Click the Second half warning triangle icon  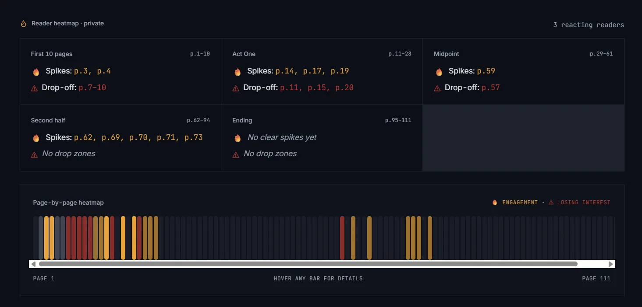tap(34, 154)
